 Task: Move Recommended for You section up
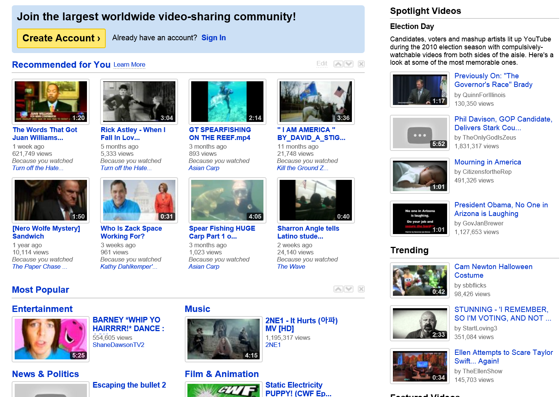point(338,64)
